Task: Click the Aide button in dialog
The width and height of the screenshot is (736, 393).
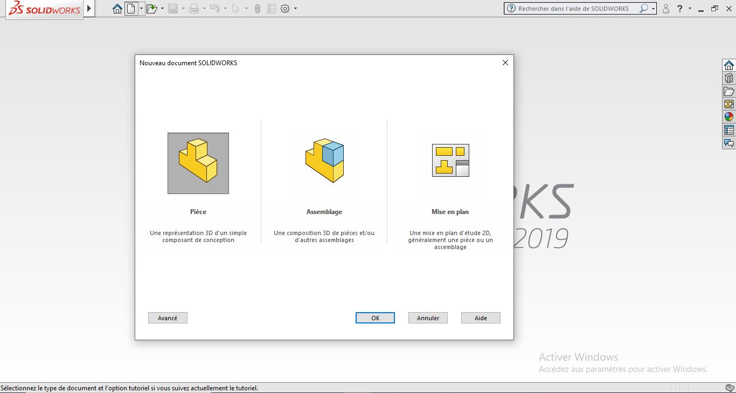Action: pyautogui.click(x=481, y=318)
